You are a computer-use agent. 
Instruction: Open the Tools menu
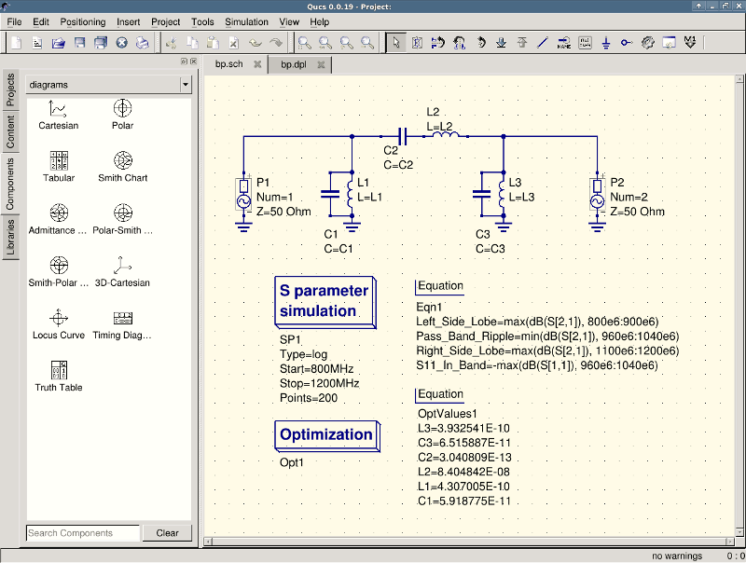(202, 21)
